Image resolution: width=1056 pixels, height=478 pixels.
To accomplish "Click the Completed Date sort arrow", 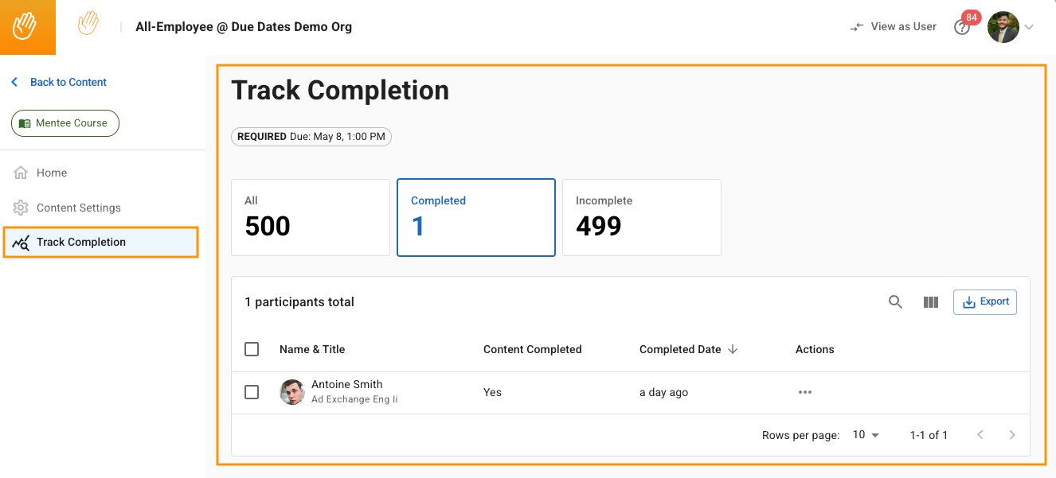I will (x=733, y=349).
